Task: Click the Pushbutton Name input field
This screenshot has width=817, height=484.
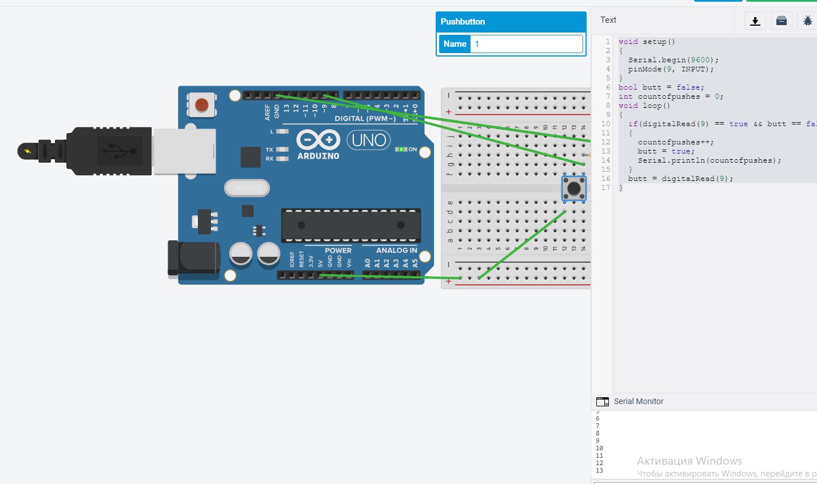Action: [526, 44]
